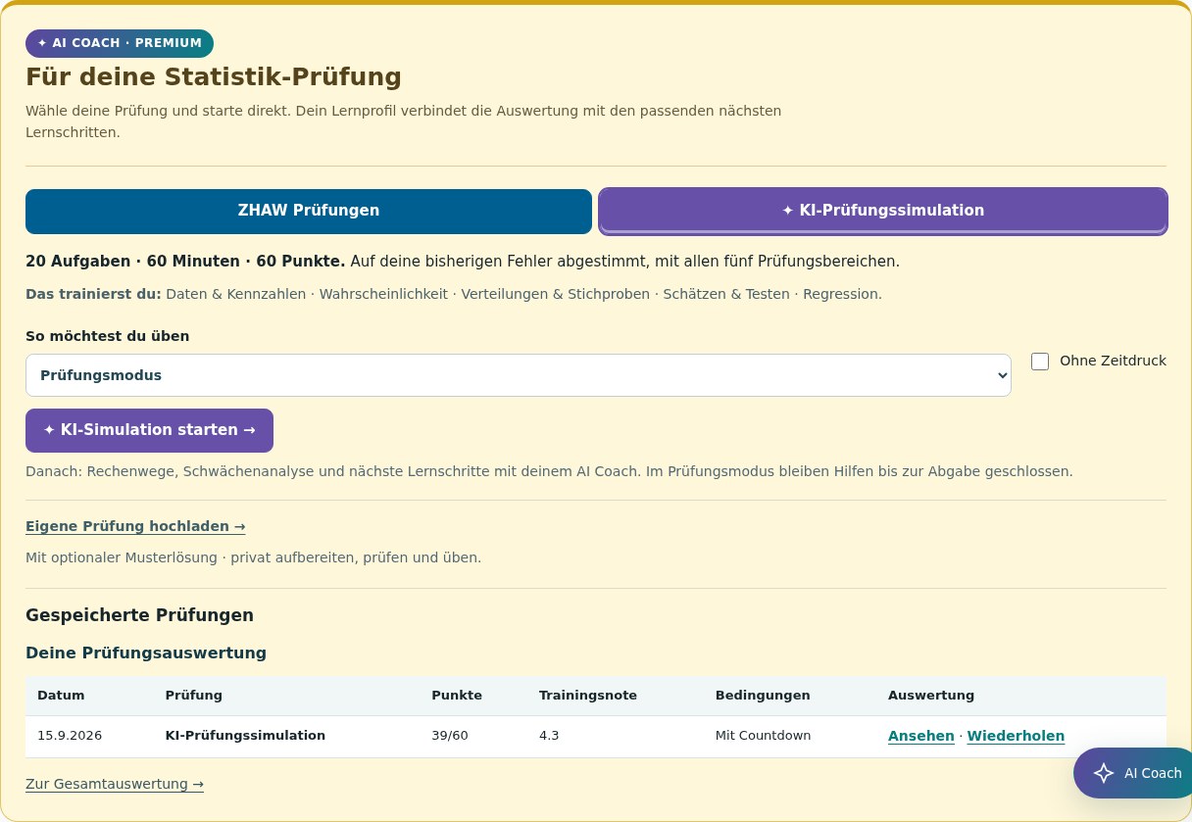Open the floating AI Coach button

[x=1132, y=773]
